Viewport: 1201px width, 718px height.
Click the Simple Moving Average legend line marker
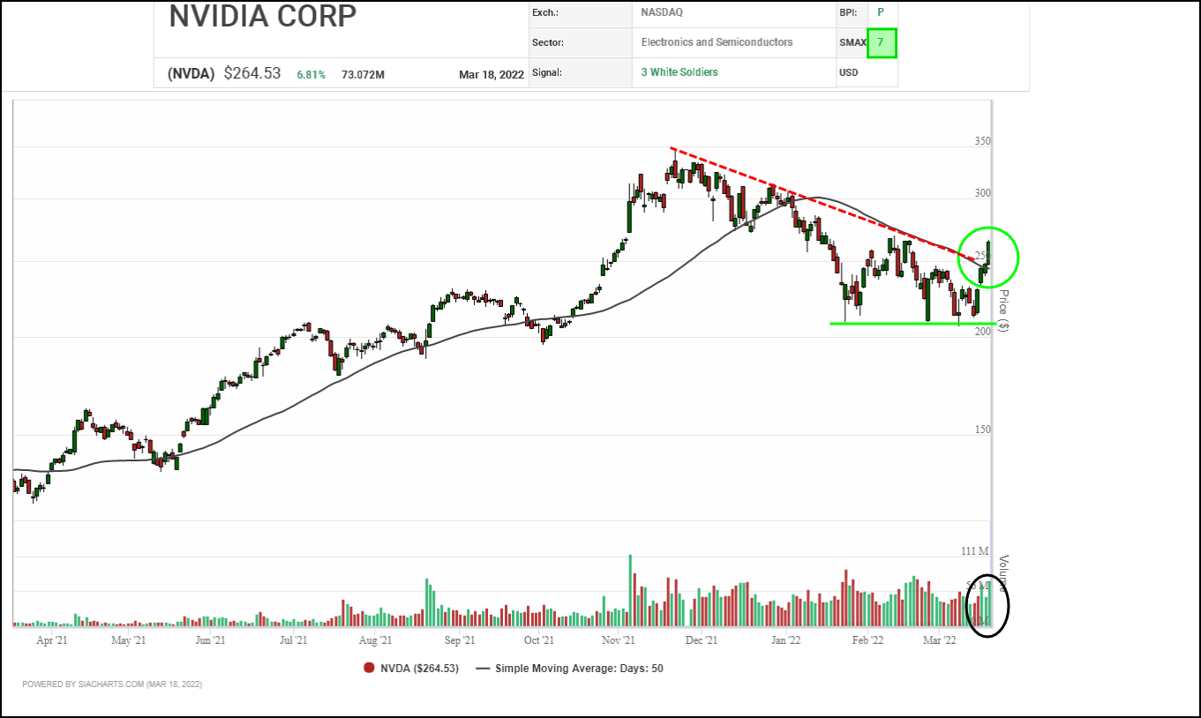click(x=483, y=668)
